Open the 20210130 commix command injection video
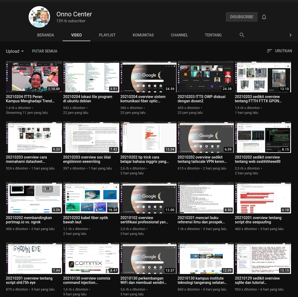The width and height of the screenshot is (298, 297). pos(91,258)
